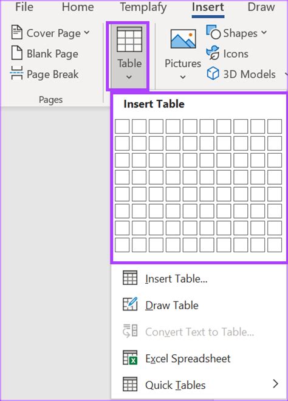The image size is (288, 401).
Task: Click the Table grid icon in ribbon
Action: point(129,39)
